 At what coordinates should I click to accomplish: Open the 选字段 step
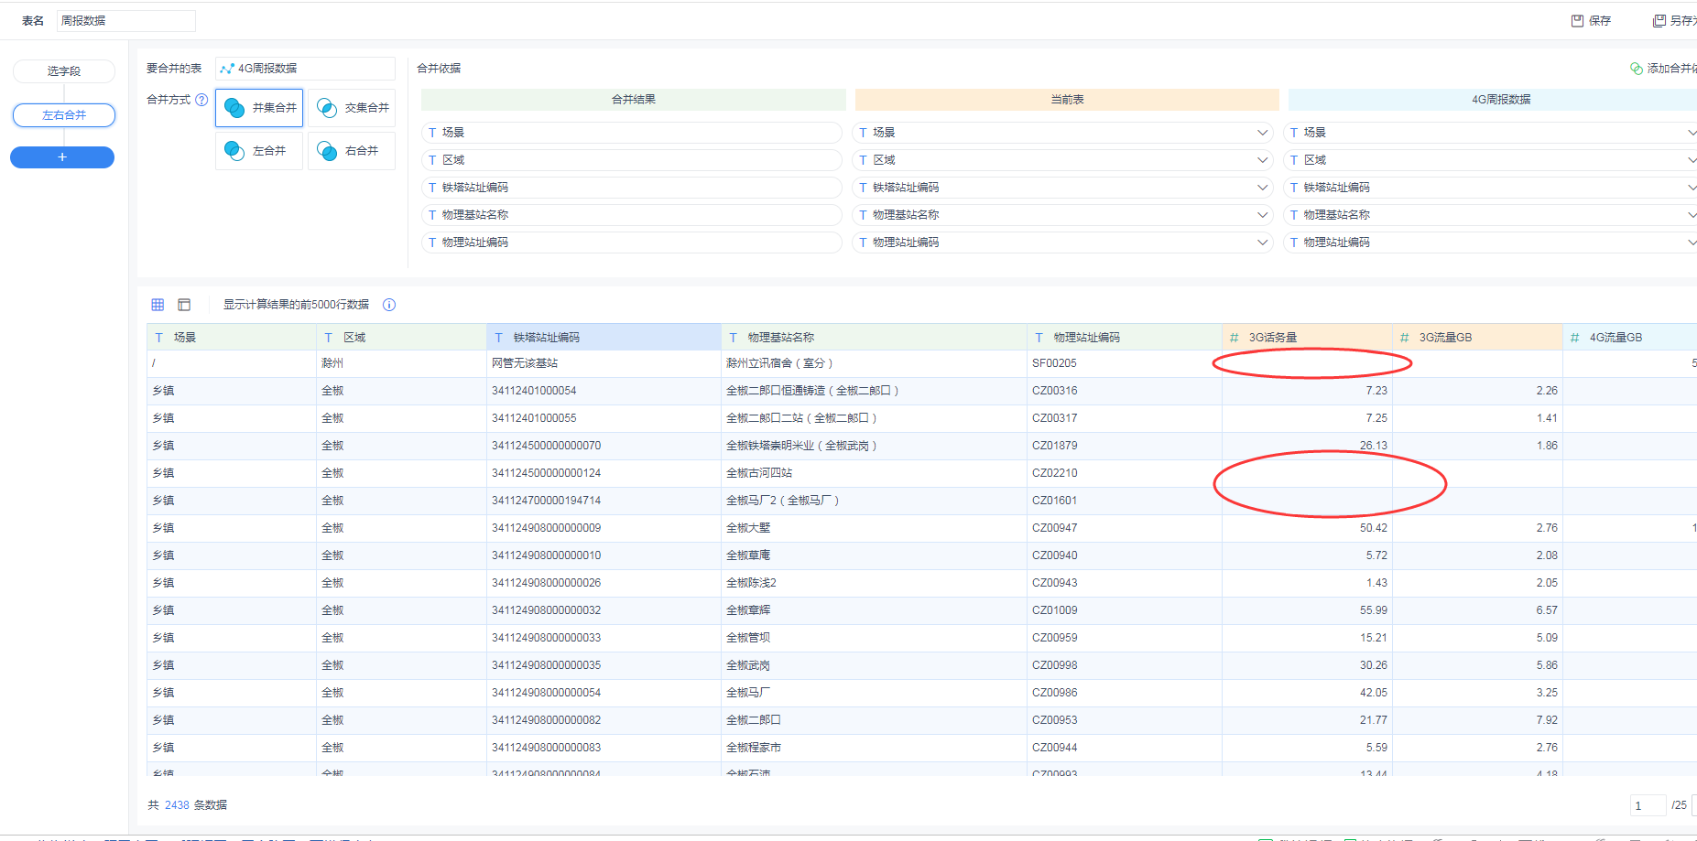pos(64,71)
